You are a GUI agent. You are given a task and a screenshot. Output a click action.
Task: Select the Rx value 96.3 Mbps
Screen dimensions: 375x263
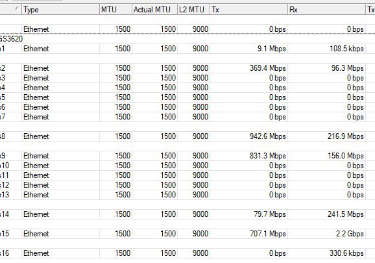tap(347, 68)
